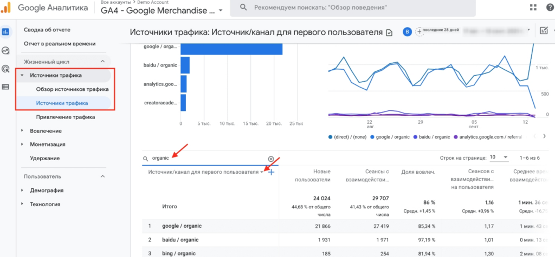
Task: Click the creatoracade... bar in bar chart
Action: (x=183, y=103)
